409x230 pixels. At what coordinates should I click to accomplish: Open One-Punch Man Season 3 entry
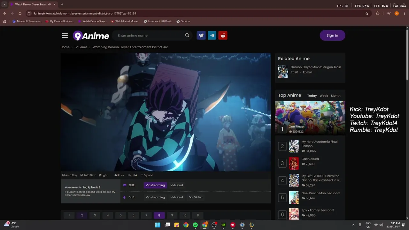(320, 193)
